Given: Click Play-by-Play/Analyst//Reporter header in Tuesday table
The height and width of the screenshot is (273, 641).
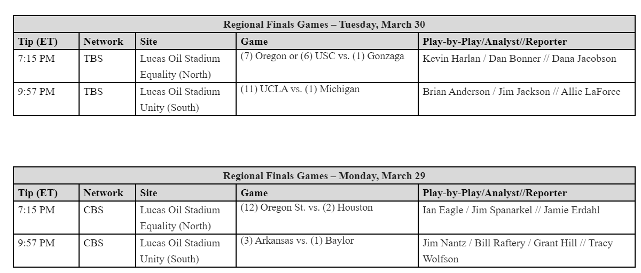Looking at the screenshot, I should click(x=495, y=41).
